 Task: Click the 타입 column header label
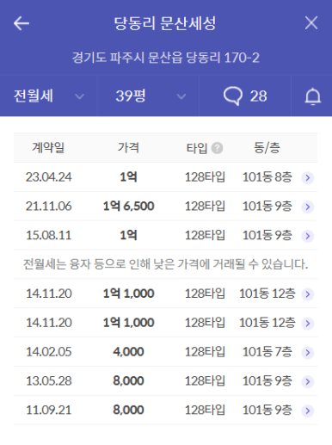pos(197,148)
